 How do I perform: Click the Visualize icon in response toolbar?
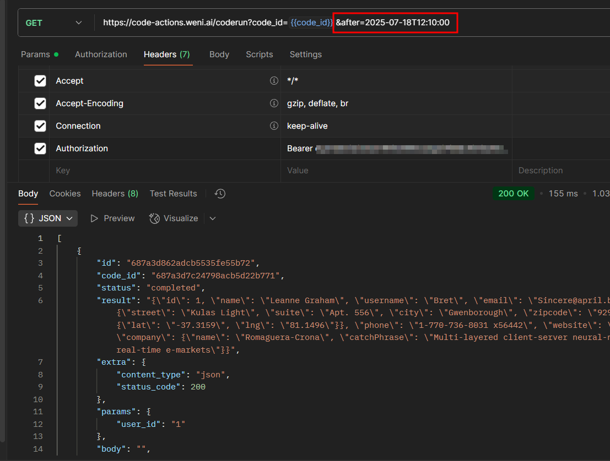point(154,218)
